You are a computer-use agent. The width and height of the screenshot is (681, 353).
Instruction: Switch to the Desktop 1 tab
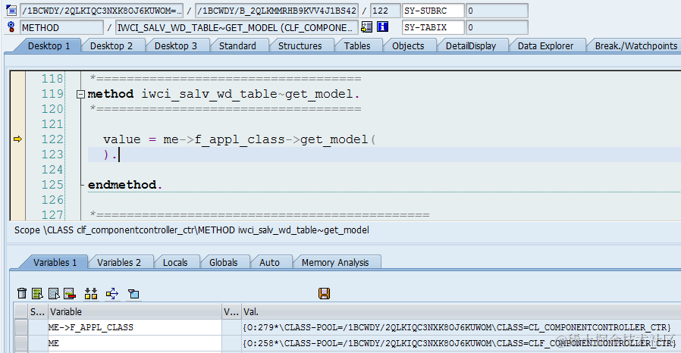[49, 46]
